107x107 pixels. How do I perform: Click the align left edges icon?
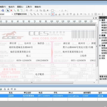(x=64, y=14)
